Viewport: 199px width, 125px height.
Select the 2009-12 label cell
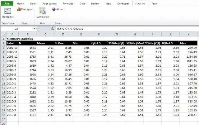coord(12,57)
